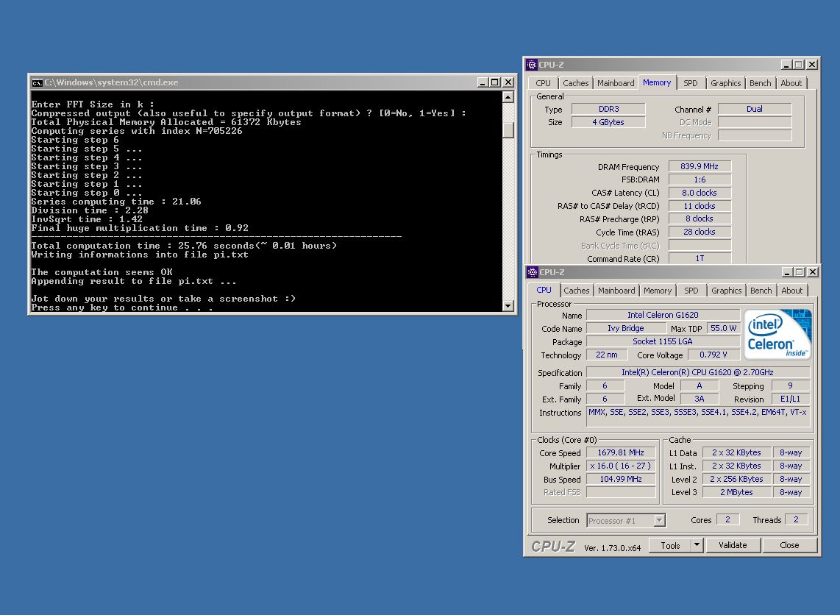This screenshot has width=840, height=615.
Task: Click the processor Name Intel Celeron G1620
Action: [x=663, y=315]
